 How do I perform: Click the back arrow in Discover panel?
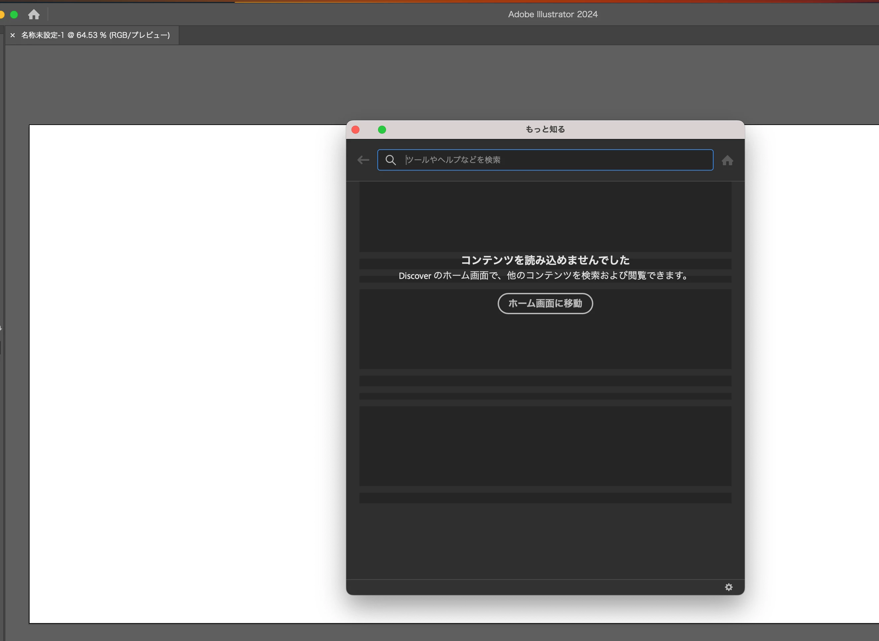(x=363, y=160)
